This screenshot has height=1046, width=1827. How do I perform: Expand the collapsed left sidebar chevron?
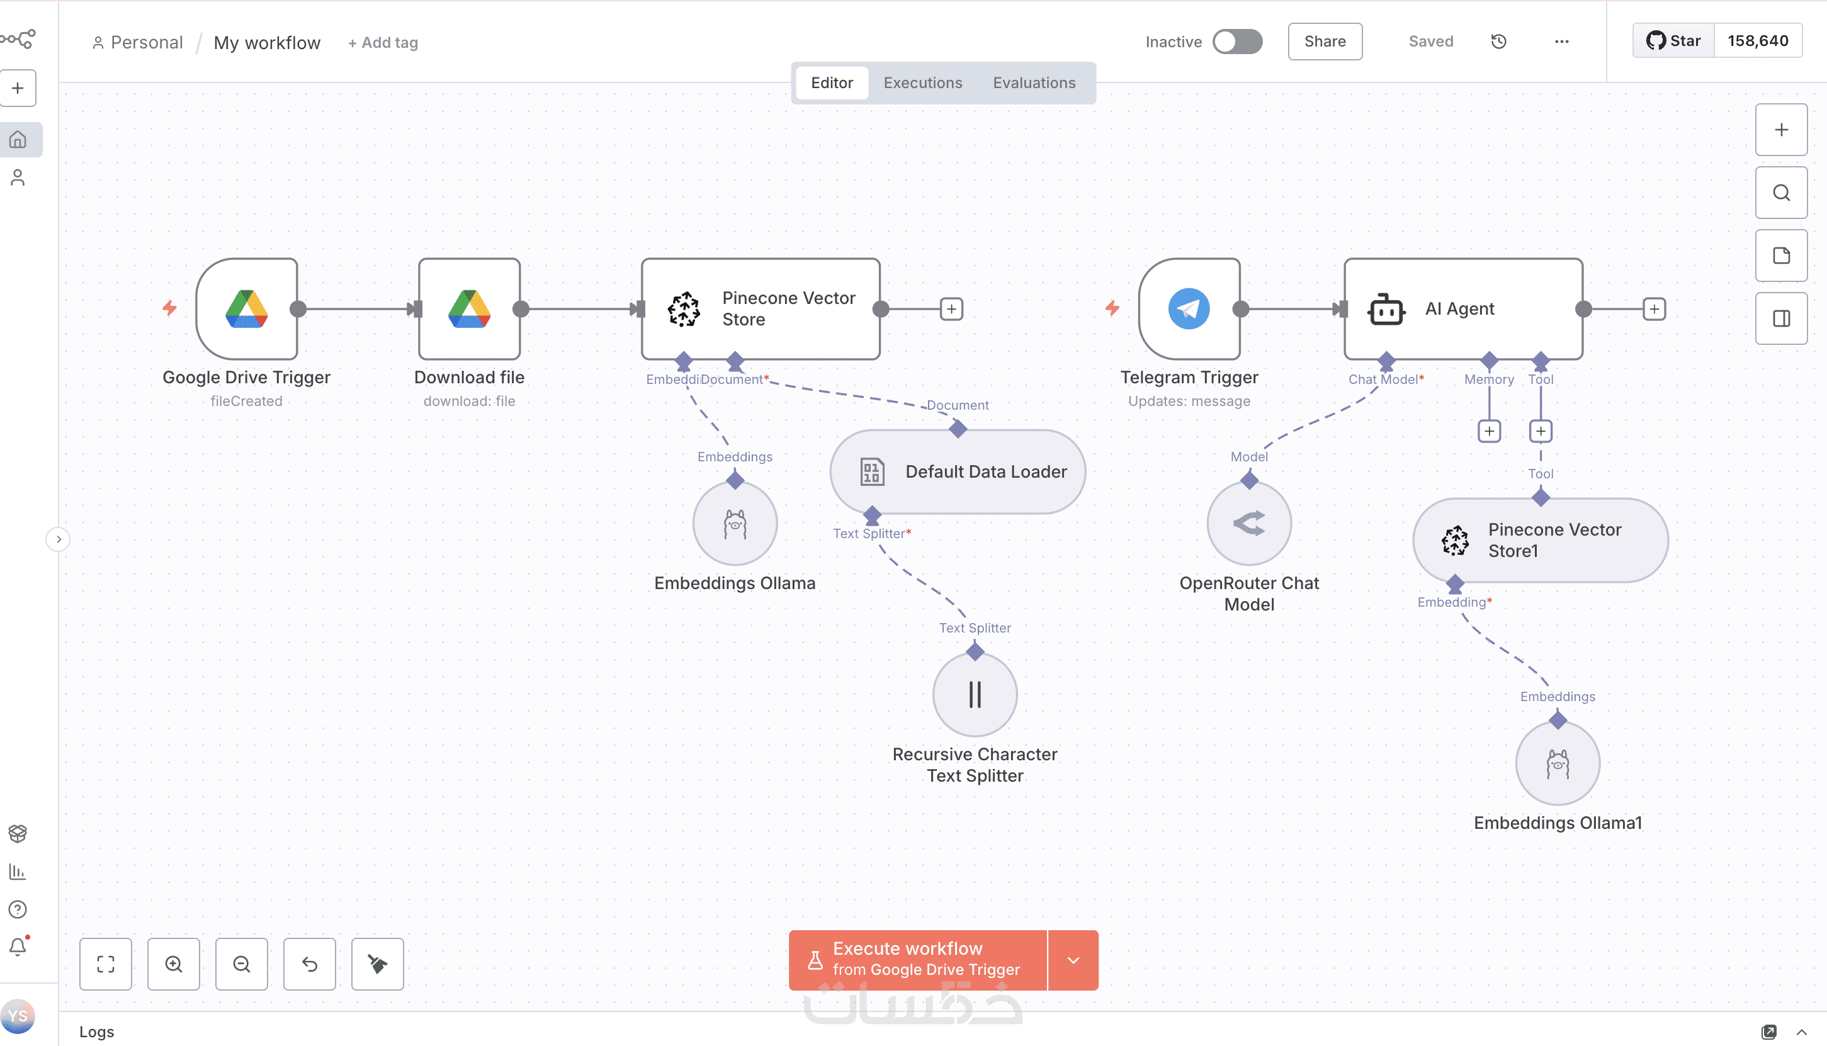[x=58, y=539]
